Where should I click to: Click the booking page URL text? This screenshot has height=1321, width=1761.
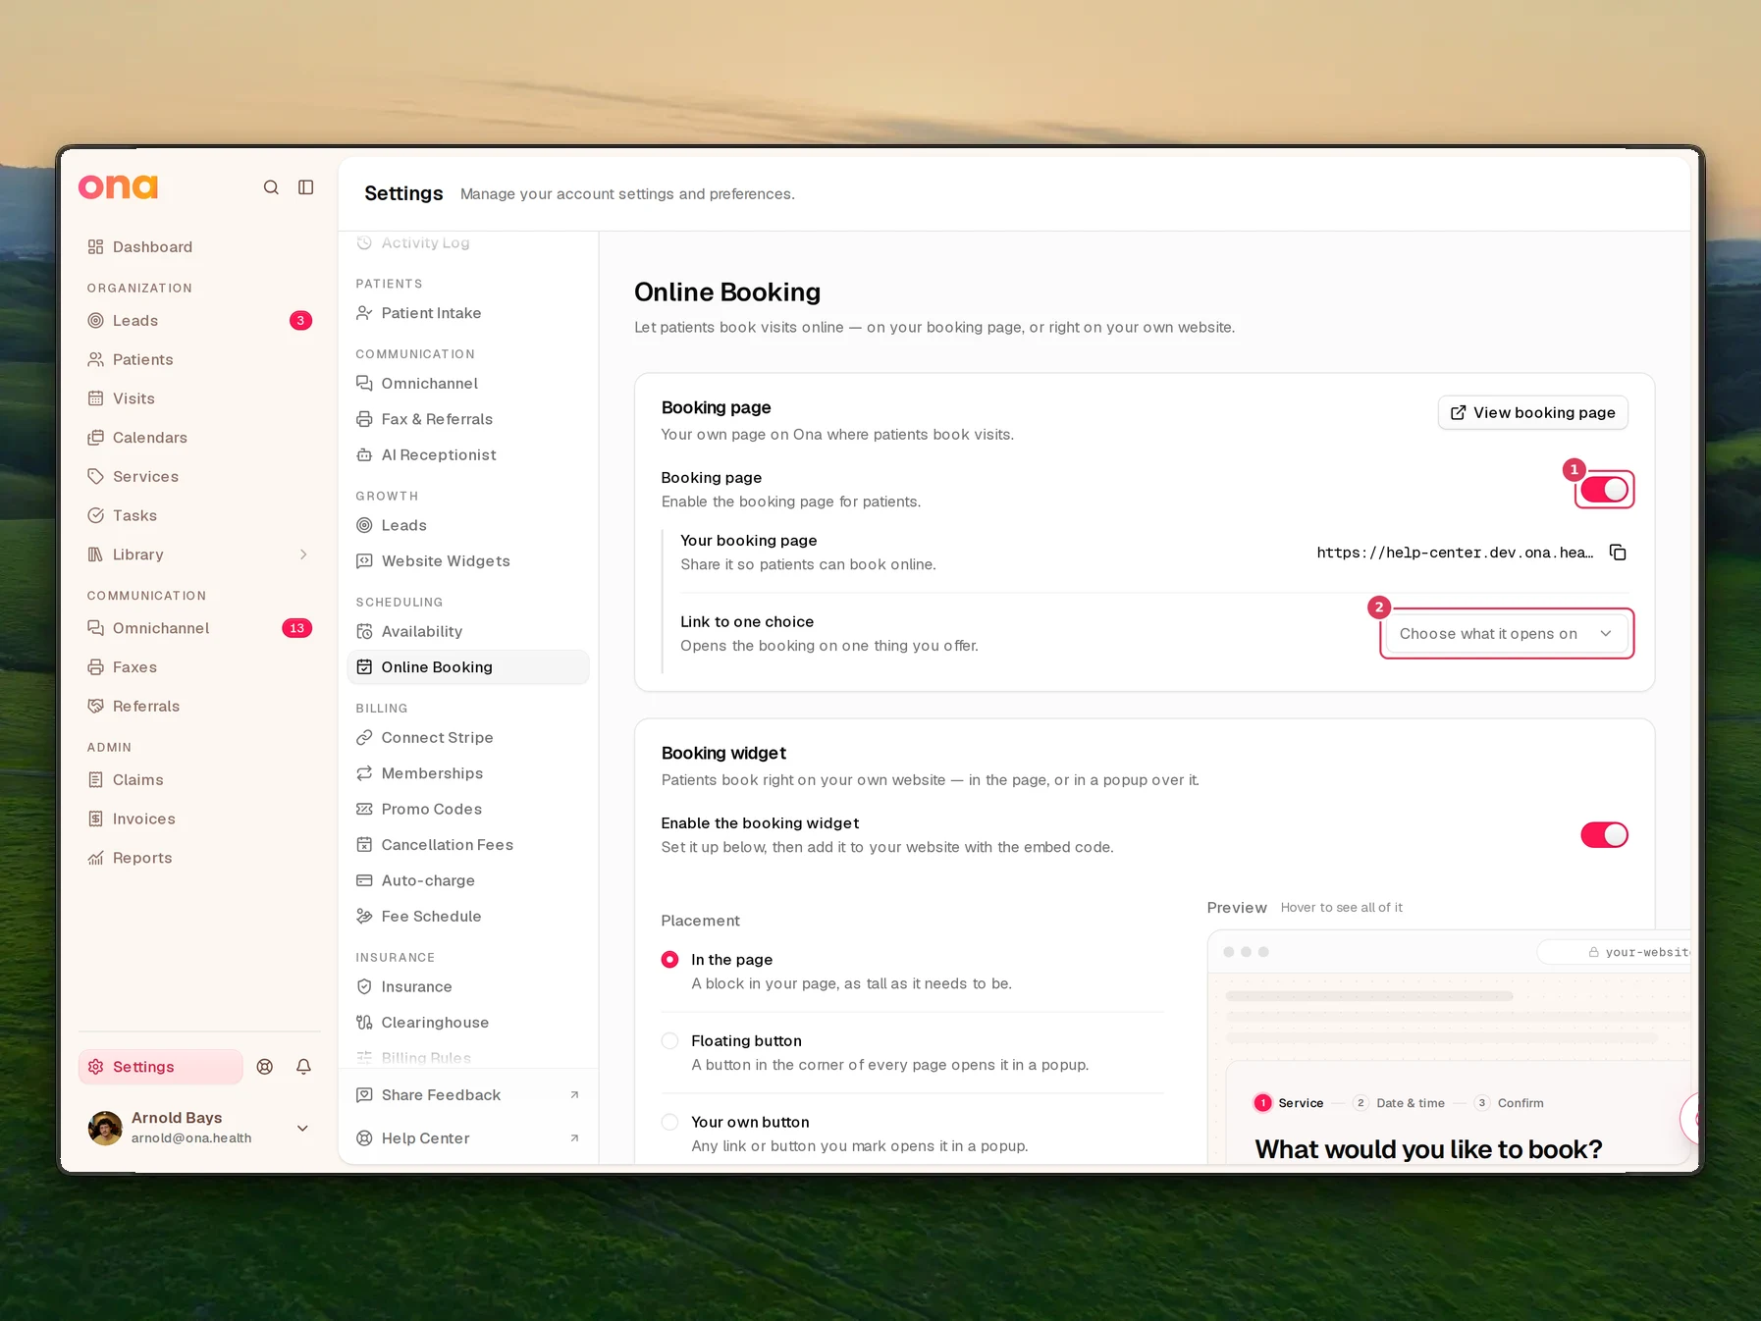[x=1455, y=553]
